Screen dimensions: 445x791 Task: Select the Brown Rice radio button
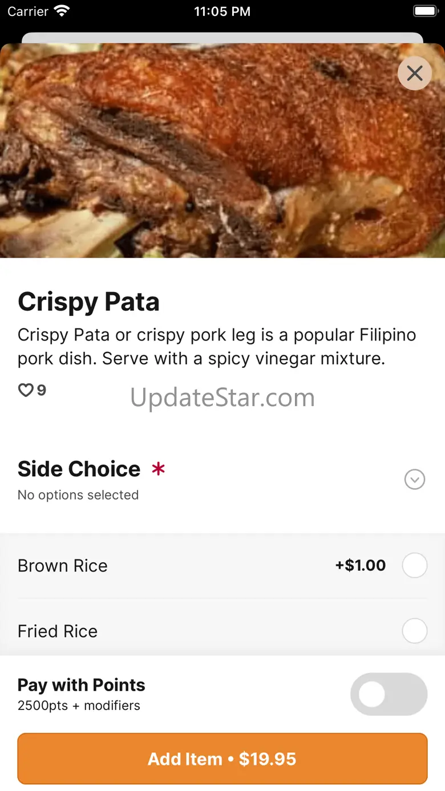(415, 566)
